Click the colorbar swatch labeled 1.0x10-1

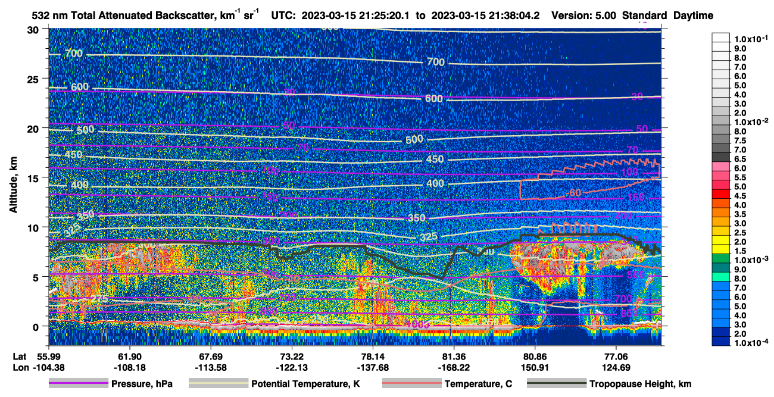coord(721,37)
